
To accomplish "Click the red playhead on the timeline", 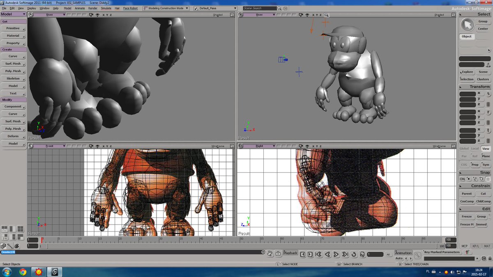I will tap(41, 239).
